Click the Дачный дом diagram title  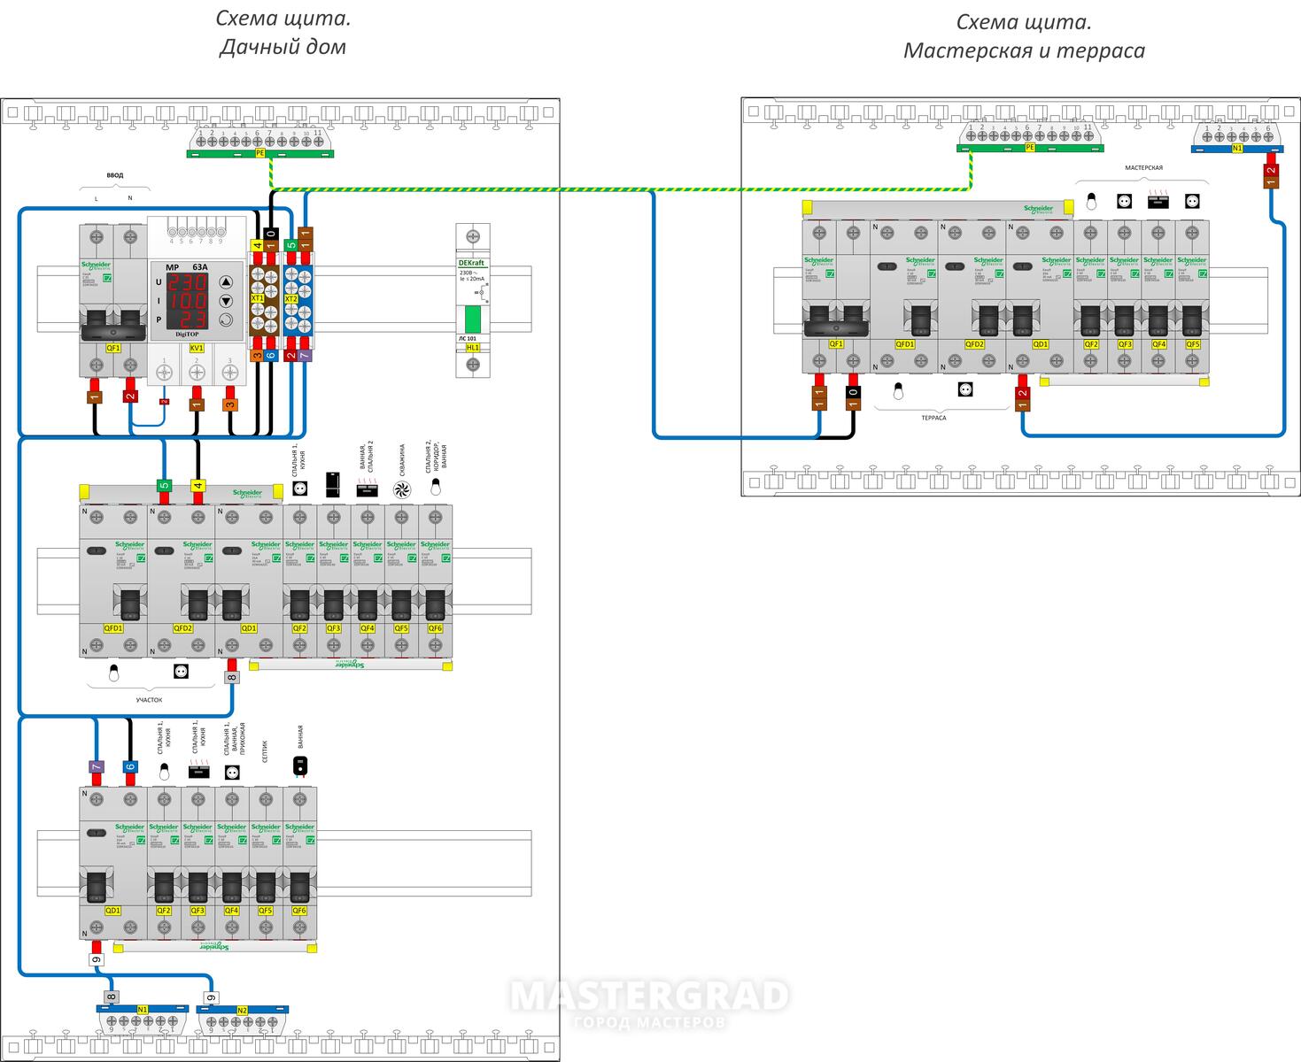point(283,47)
